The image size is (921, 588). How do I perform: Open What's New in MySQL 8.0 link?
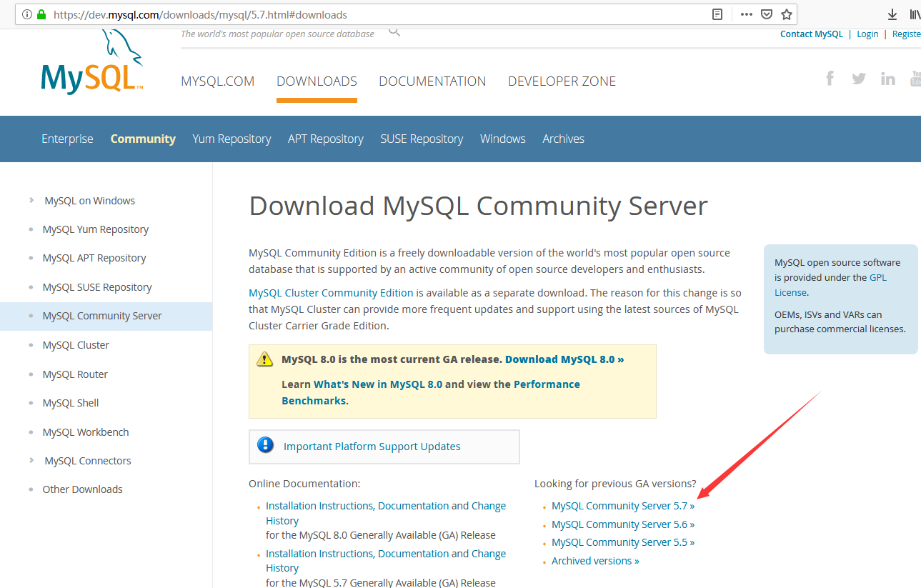(378, 384)
